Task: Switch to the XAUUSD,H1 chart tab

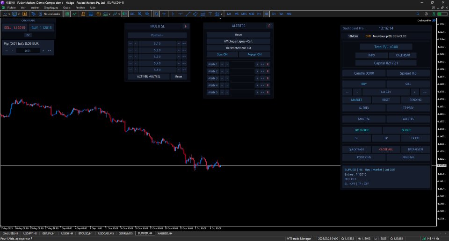Action: pyautogui.click(x=10, y=233)
